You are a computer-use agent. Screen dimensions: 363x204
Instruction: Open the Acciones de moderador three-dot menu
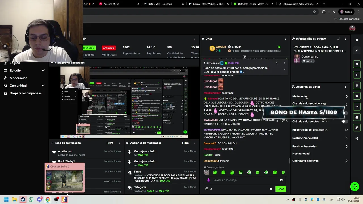click(195, 143)
